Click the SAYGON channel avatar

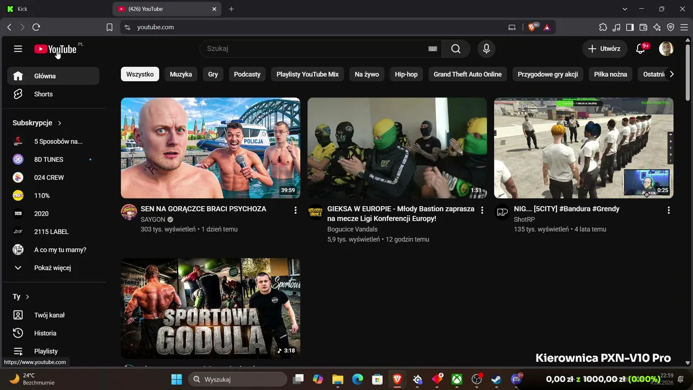click(129, 212)
